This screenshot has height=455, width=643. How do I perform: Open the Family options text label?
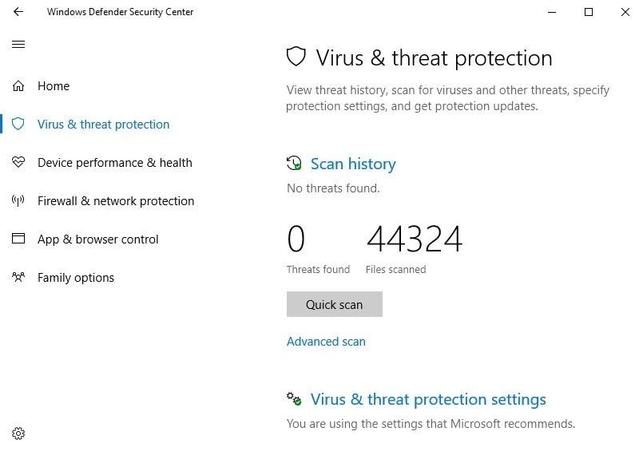[76, 278]
